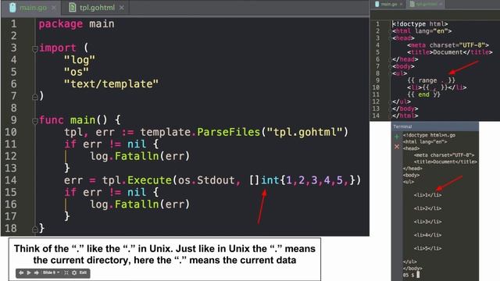
Task: Open presentation settings gear icon
Action: [74, 272]
